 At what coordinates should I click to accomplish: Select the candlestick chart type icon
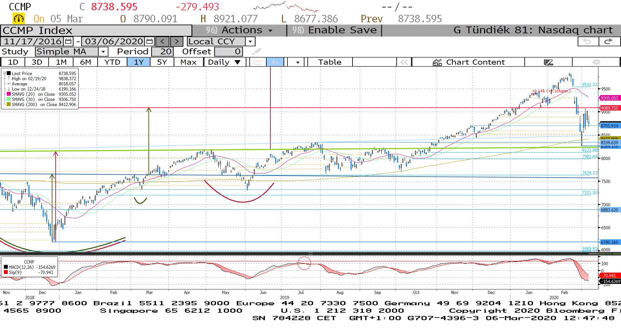[x=275, y=62]
